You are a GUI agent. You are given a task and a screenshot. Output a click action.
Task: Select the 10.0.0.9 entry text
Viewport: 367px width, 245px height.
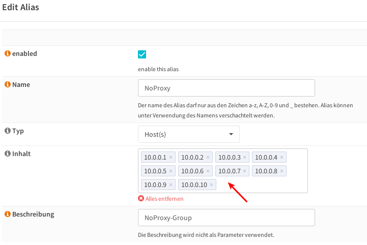pyautogui.click(x=155, y=185)
